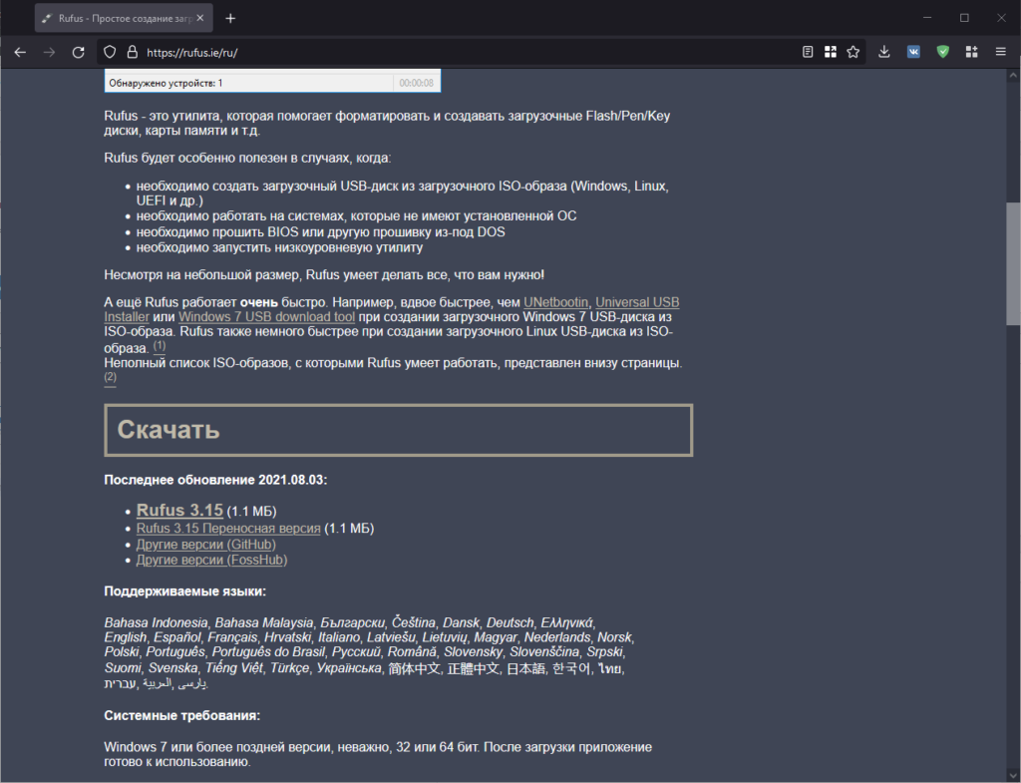Open other versions on GitHub
Viewport: 1021px width, 783px height.
(205, 545)
